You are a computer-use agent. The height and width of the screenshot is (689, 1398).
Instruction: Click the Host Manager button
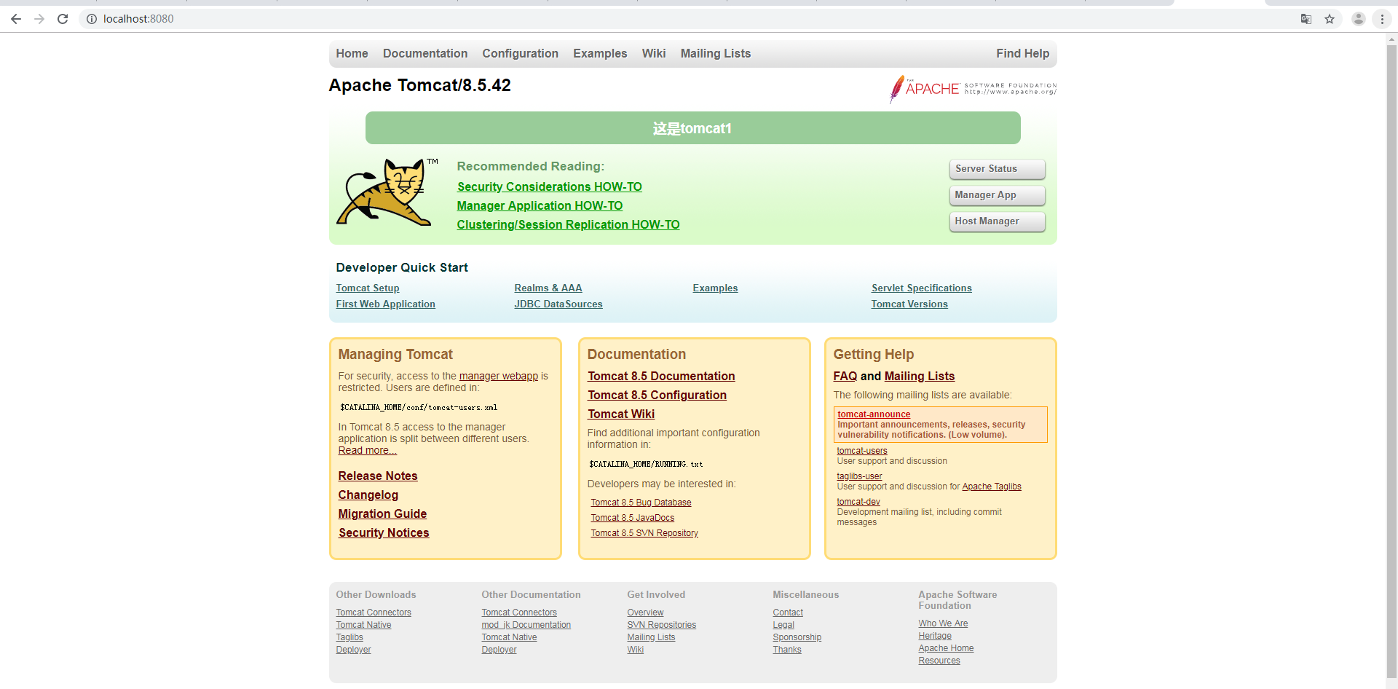[997, 221]
